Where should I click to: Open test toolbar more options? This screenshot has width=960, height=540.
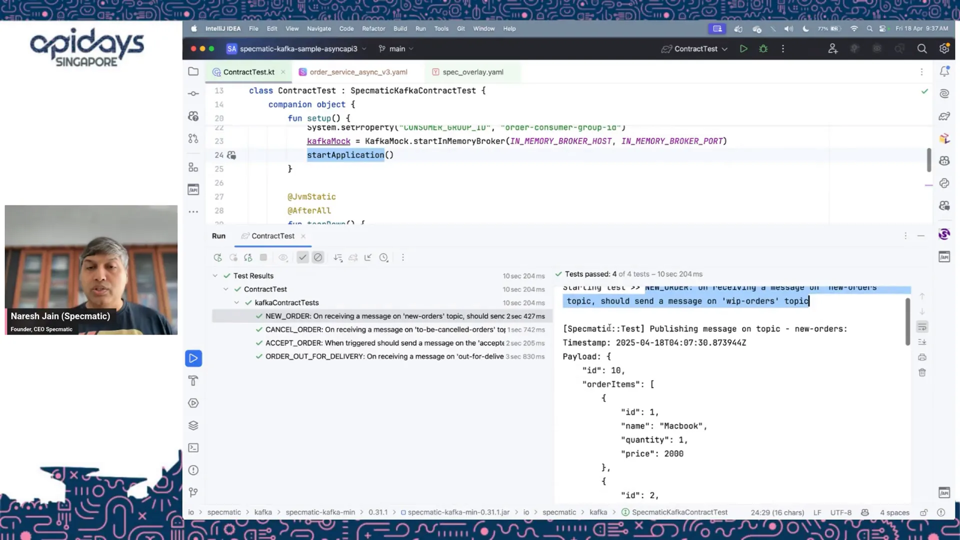[403, 257]
